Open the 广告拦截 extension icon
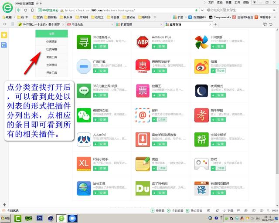The height and width of the screenshot is (223, 279). click(x=84, y=66)
